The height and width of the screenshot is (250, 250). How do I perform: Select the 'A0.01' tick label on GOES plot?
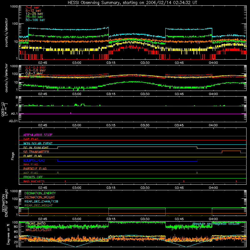pos(13,121)
